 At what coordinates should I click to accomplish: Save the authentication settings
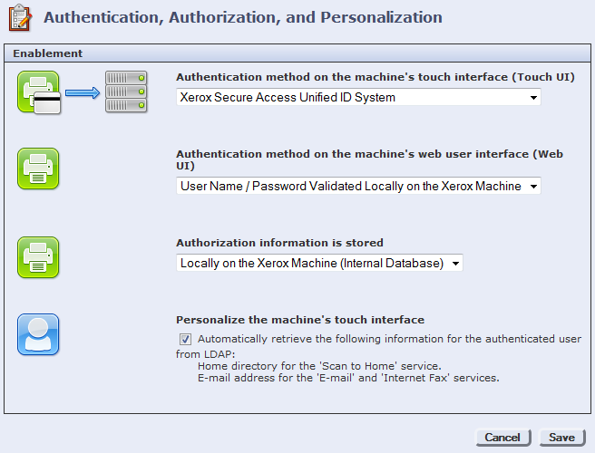point(561,438)
